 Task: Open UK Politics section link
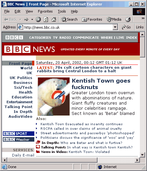click(21, 78)
